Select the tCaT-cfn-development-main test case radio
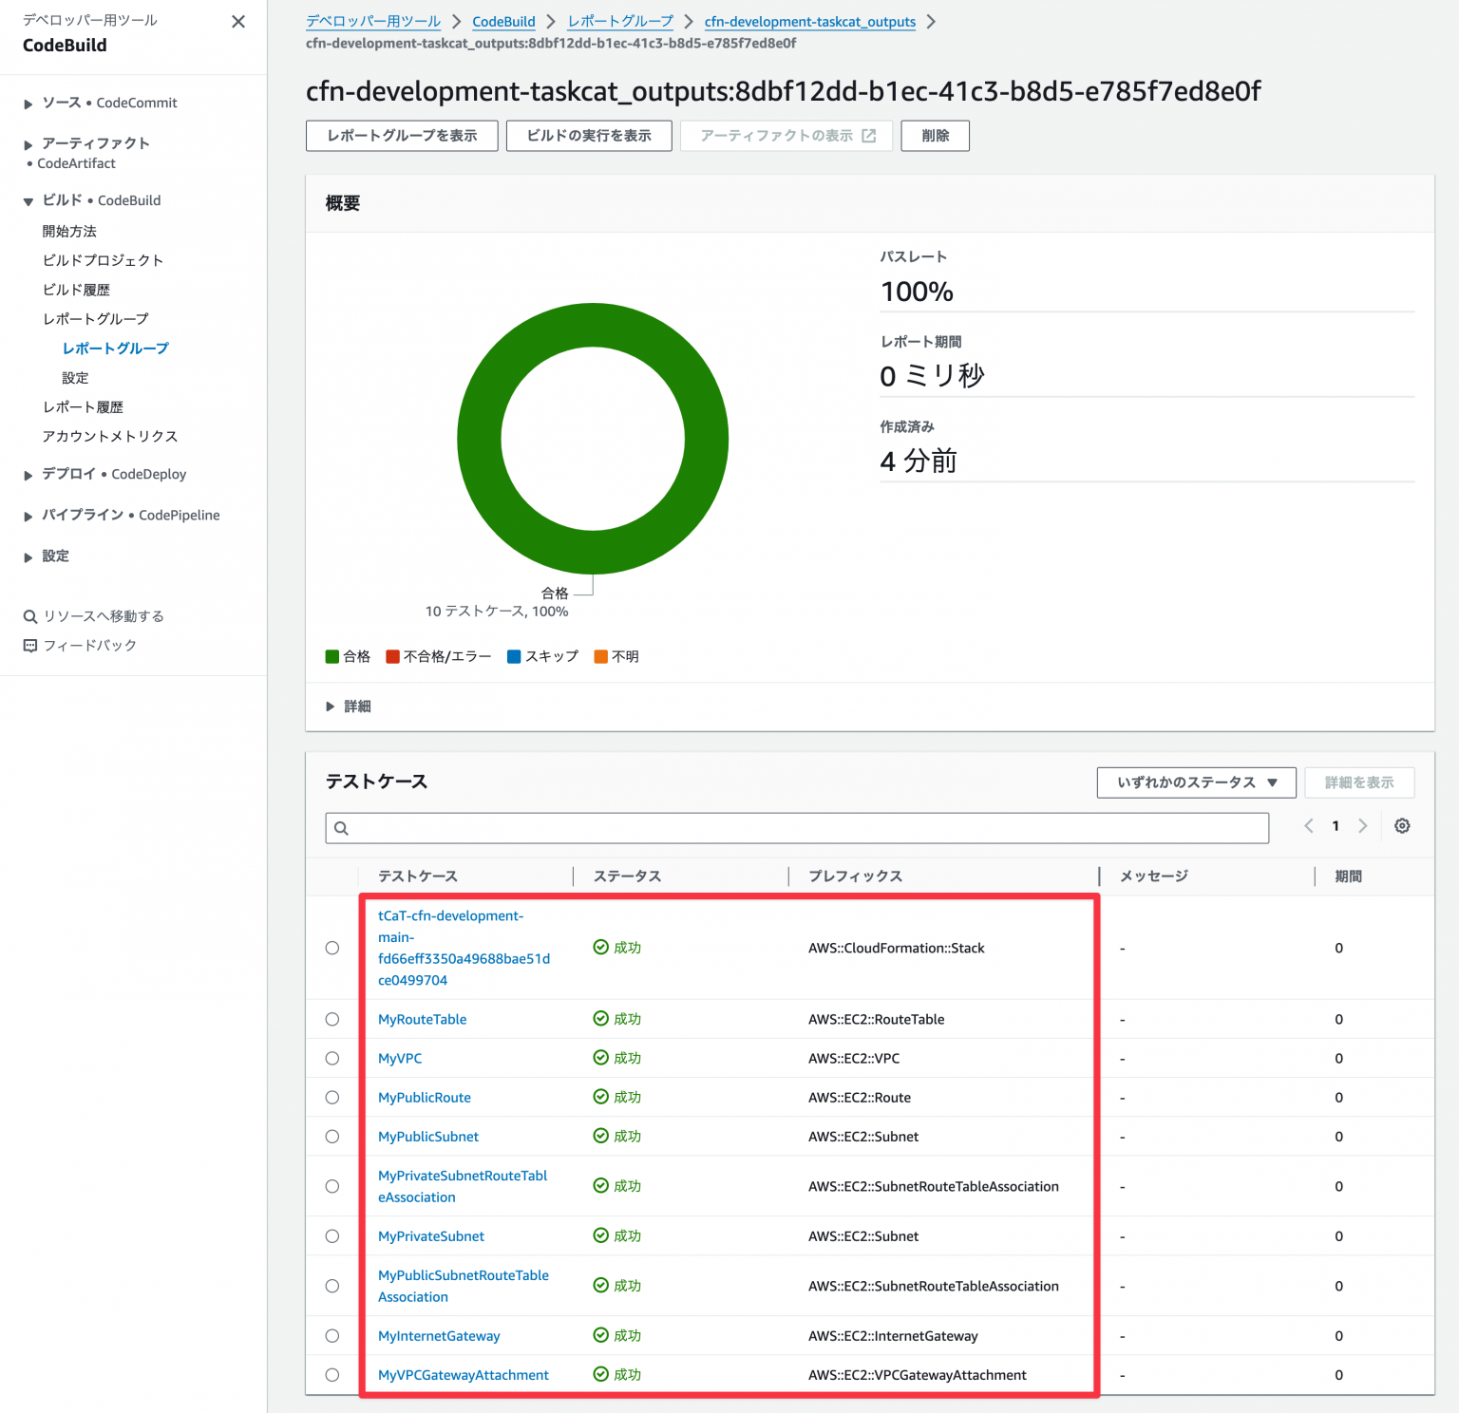1459x1413 pixels. [332, 947]
